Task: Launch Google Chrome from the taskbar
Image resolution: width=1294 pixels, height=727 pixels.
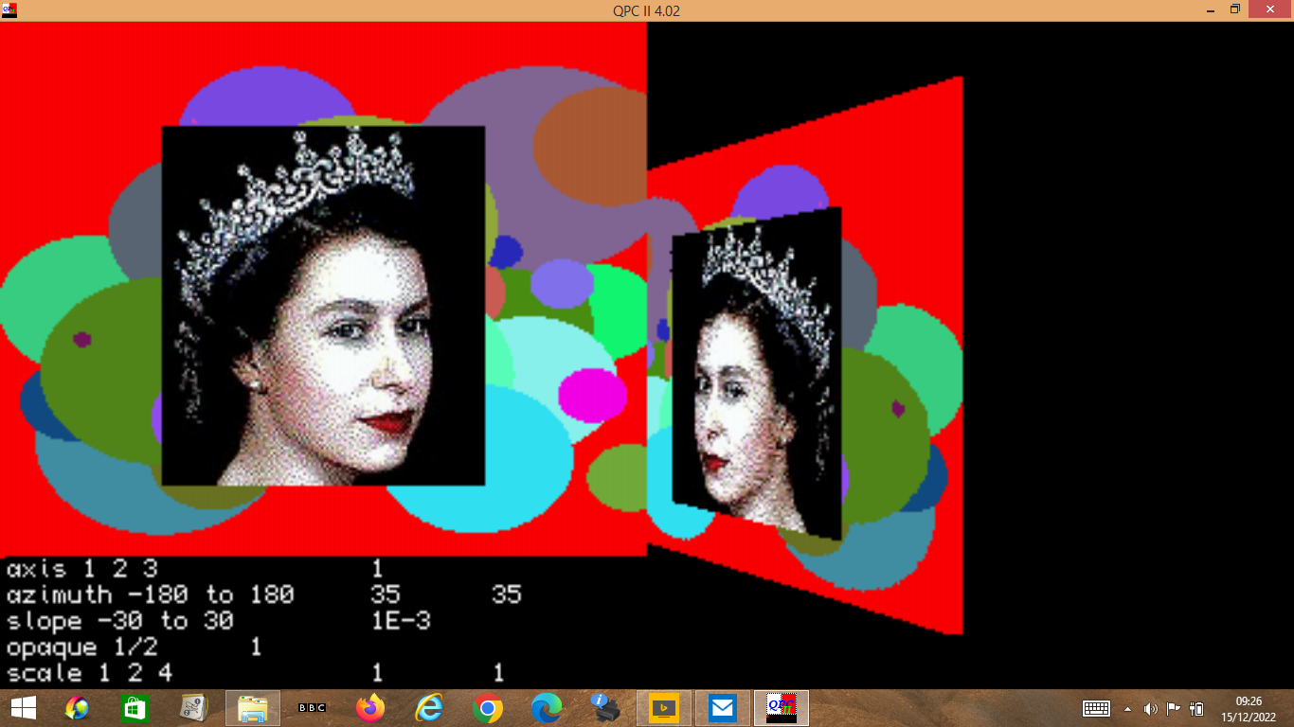Action: [x=488, y=707]
